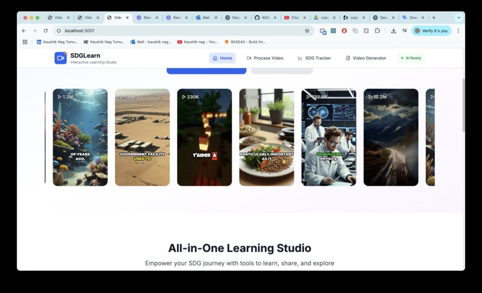482x293 pixels.
Task: View site information icon beside localhost:3001
Action: [59, 30]
